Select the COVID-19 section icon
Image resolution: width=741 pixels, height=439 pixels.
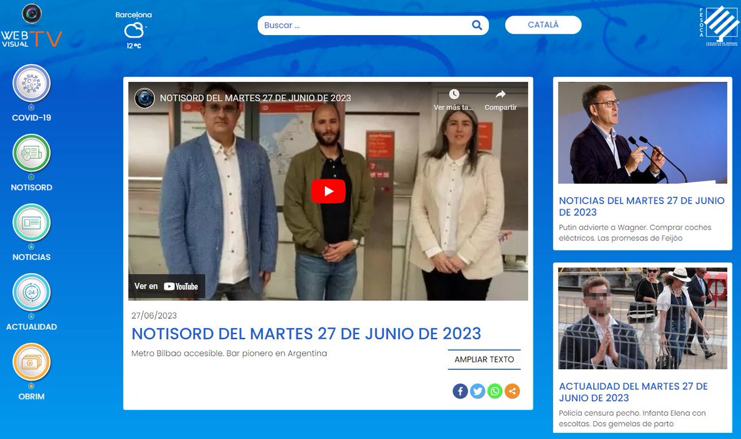click(x=31, y=84)
